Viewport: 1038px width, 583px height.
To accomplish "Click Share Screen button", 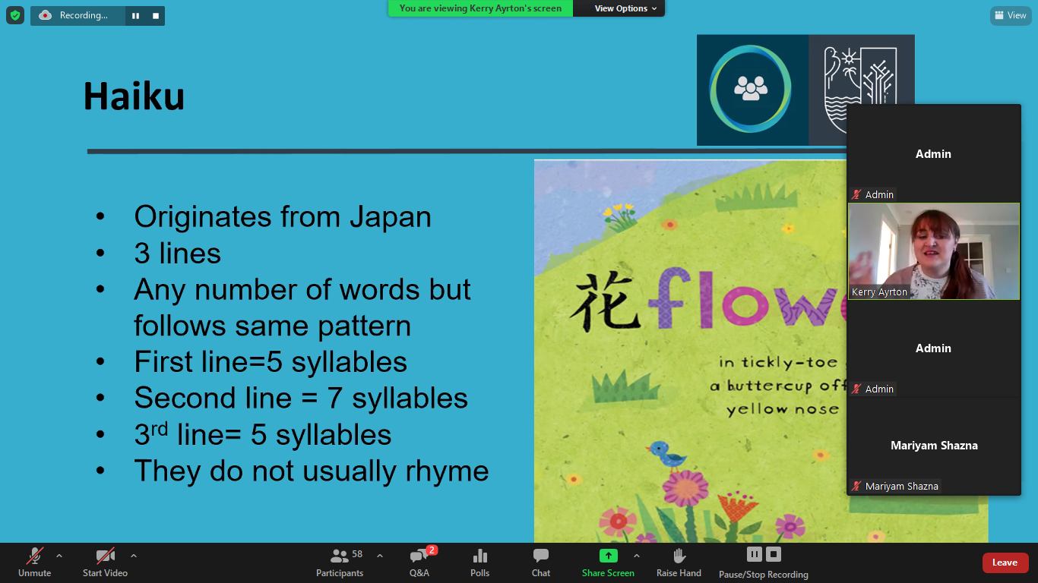I will (608, 563).
